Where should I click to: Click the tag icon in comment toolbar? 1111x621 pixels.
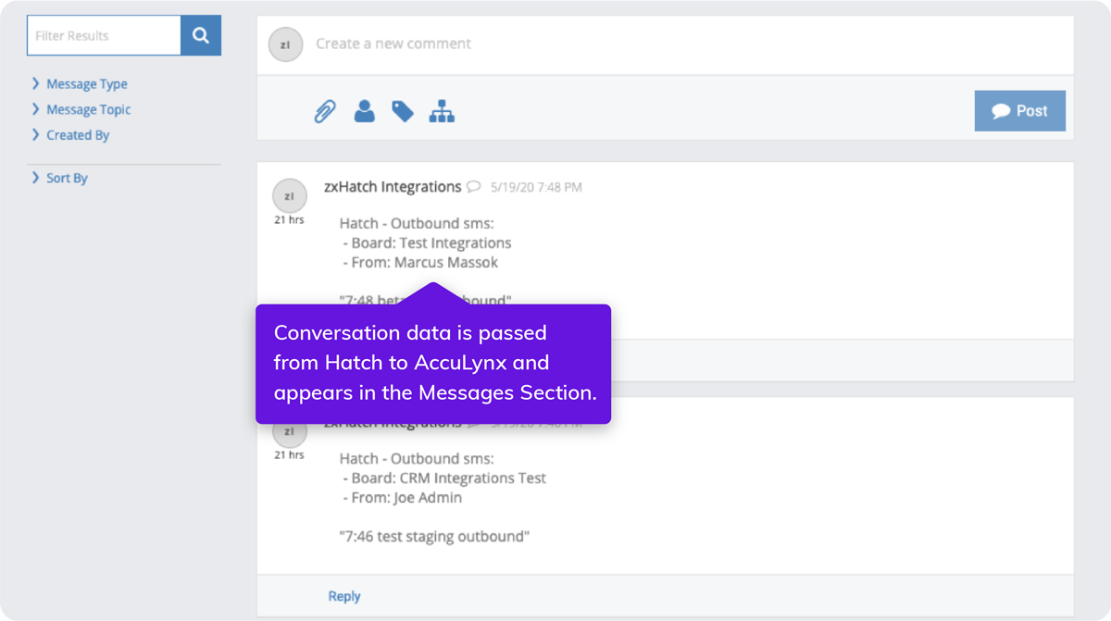pos(403,112)
